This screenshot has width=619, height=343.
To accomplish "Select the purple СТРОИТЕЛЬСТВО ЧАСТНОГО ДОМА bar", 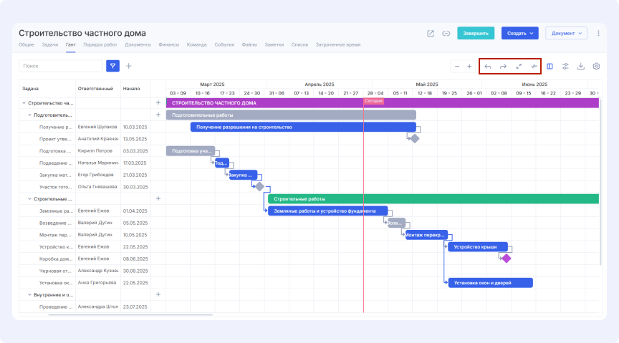I will (x=382, y=103).
